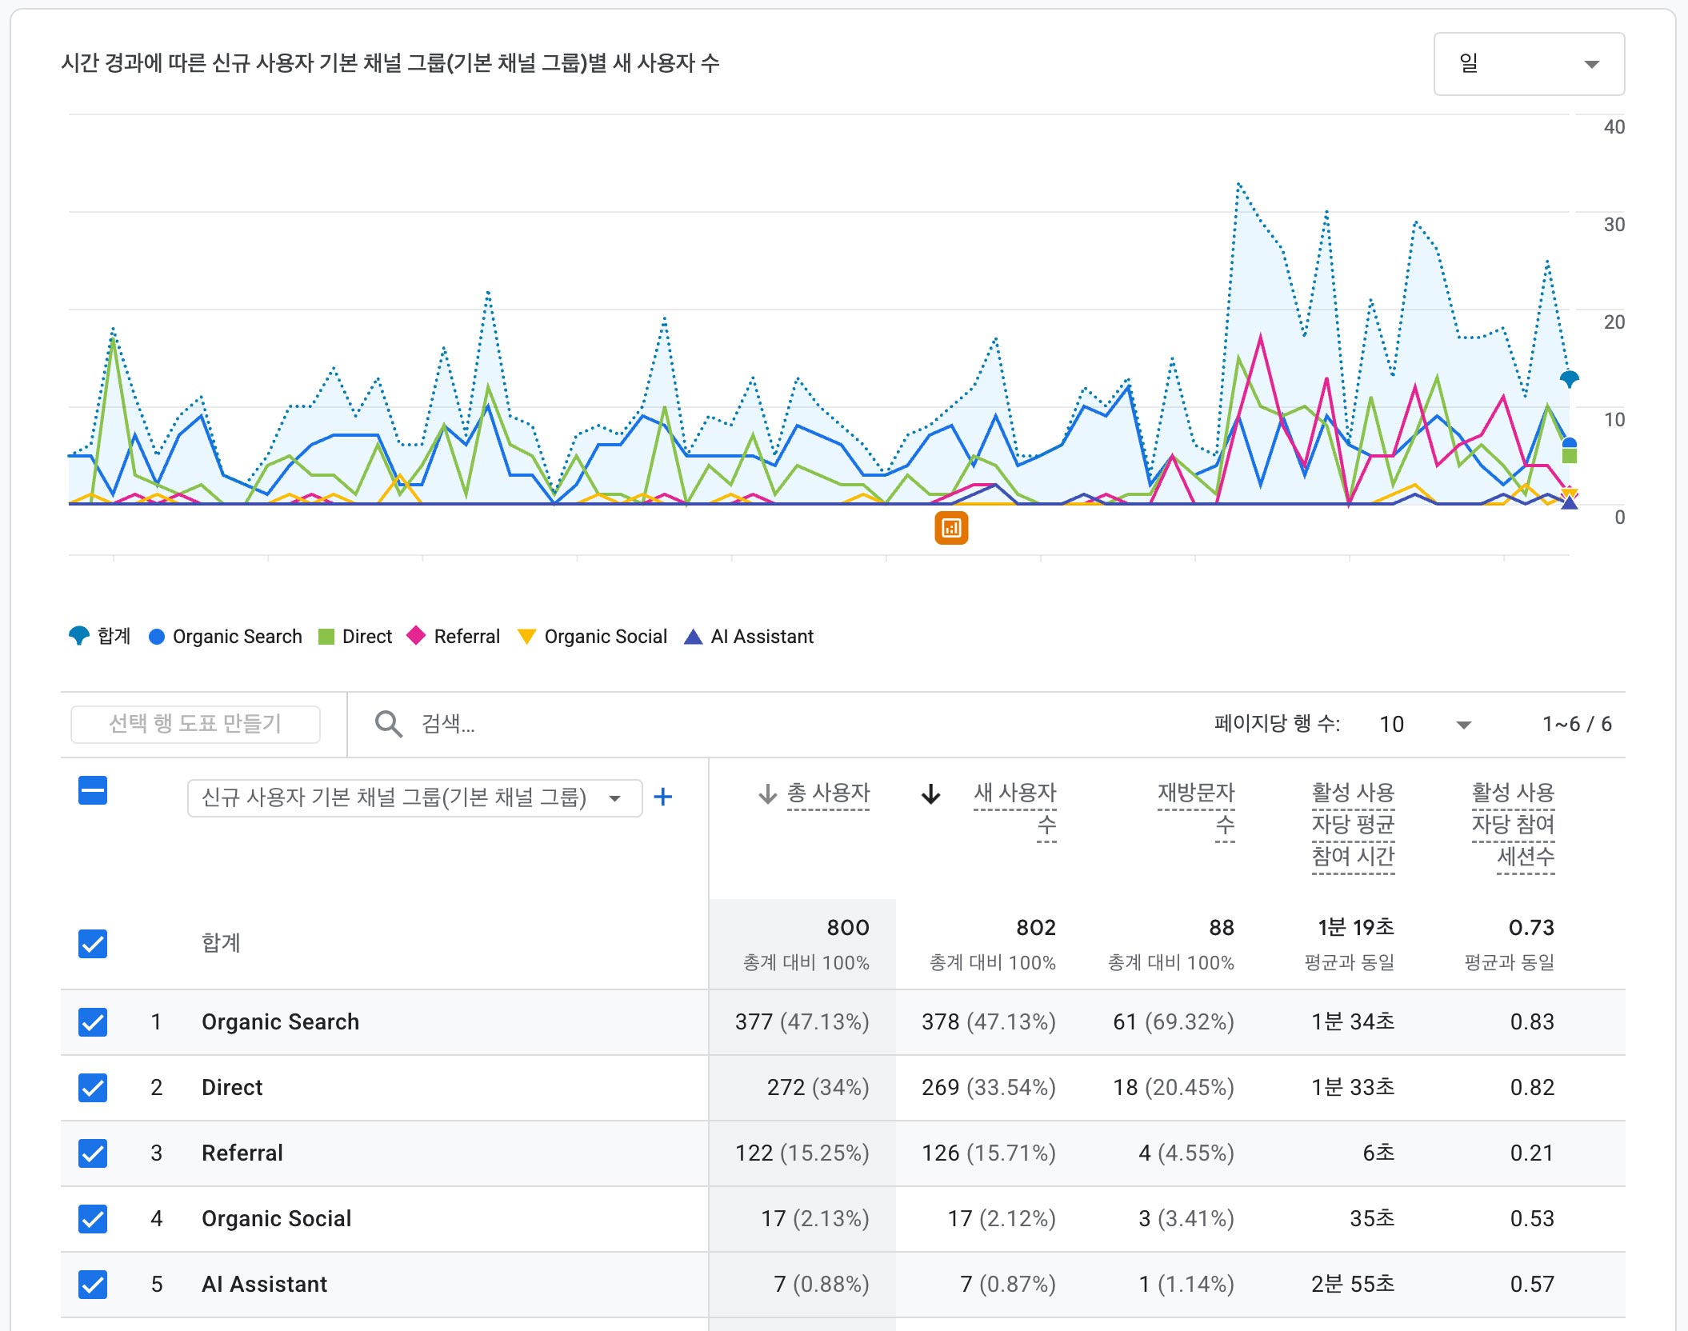
Task: Sort by 활성 사용자당 참여 세션수 header
Action: [x=1514, y=825]
